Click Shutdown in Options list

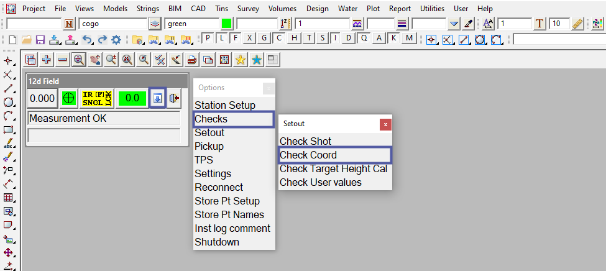[217, 242]
